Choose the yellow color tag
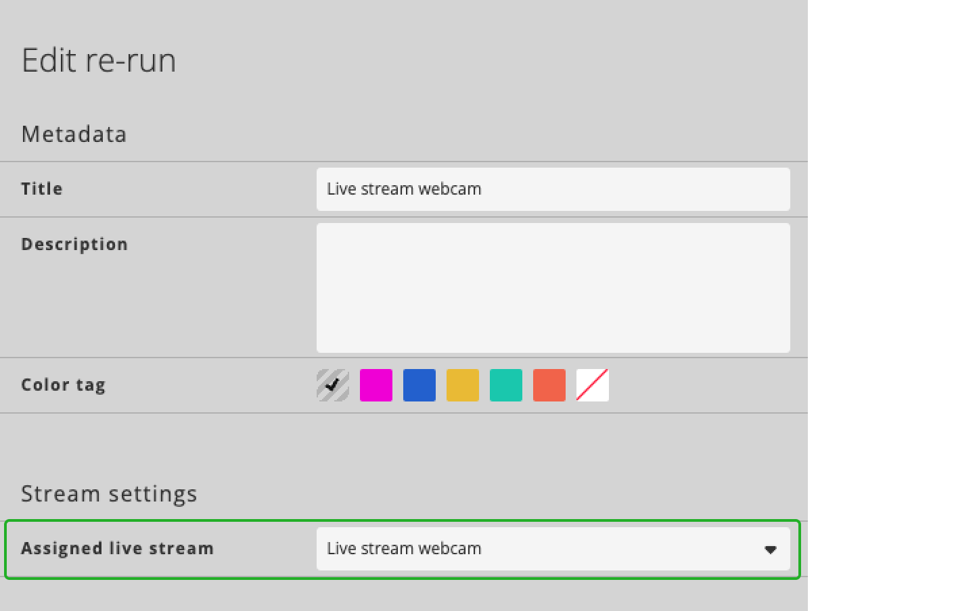The height and width of the screenshot is (611, 954). [463, 385]
